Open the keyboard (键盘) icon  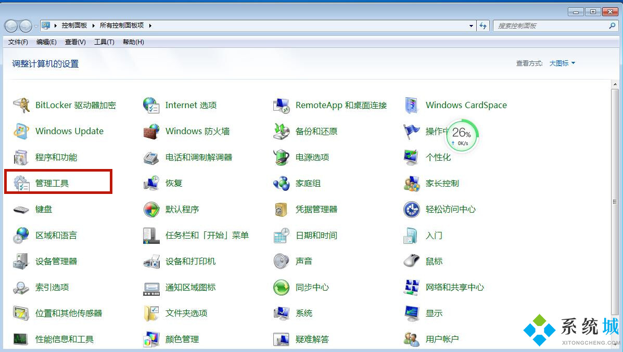click(x=21, y=210)
